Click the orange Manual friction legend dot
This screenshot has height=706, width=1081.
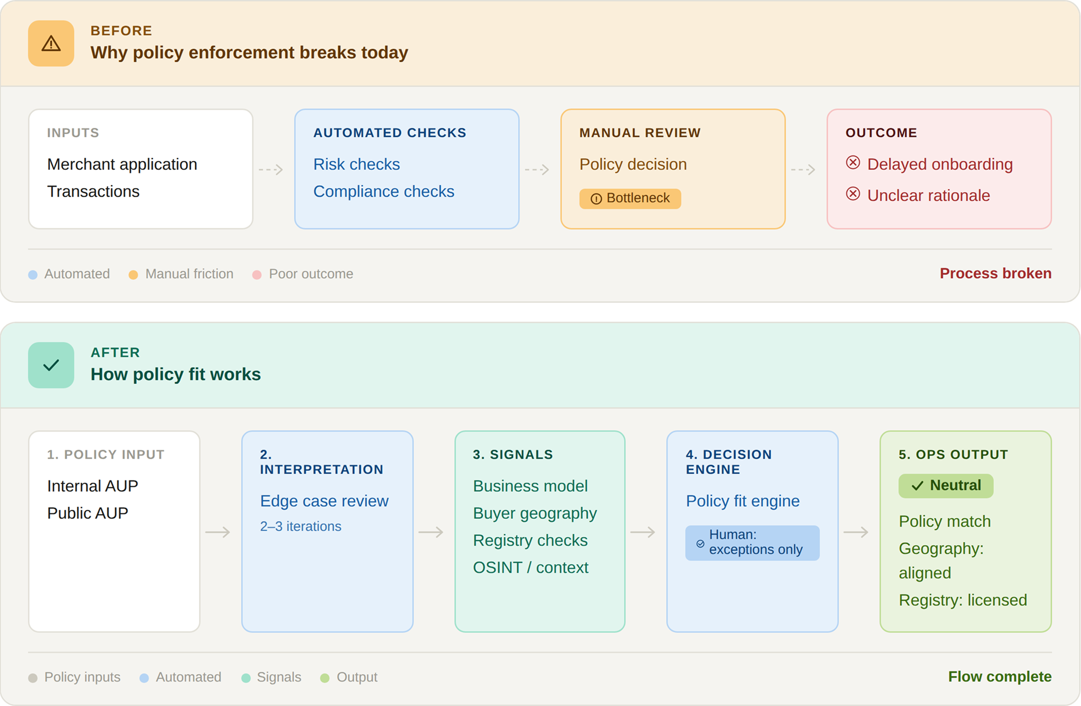(x=133, y=274)
